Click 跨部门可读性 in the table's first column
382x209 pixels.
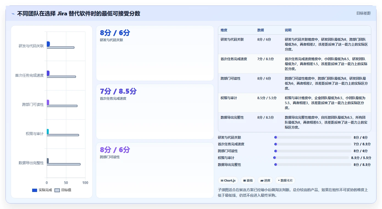pyautogui.click(x=230, y=79)
